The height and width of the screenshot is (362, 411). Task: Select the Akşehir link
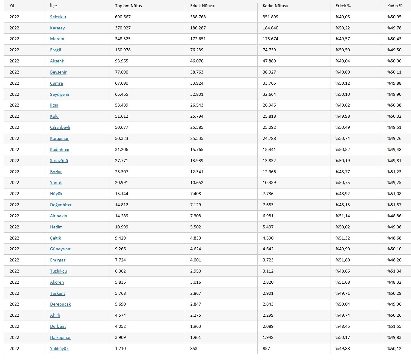[x=57, y=61]
